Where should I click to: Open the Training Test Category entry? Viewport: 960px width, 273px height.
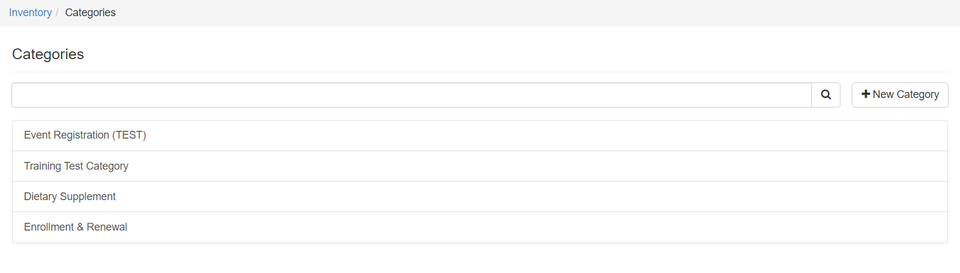pos(76,166)
